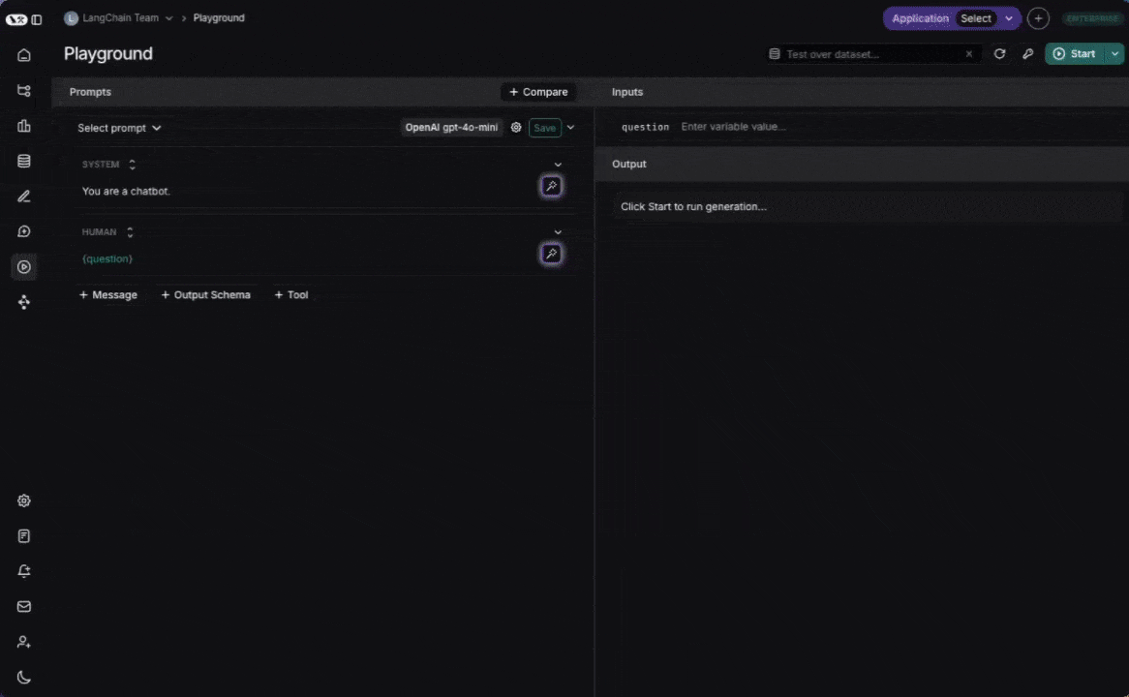Open the bar-chart dashboards icon in sidebar
Screen dimensions: 1129x697
click(x=24, y=126)
